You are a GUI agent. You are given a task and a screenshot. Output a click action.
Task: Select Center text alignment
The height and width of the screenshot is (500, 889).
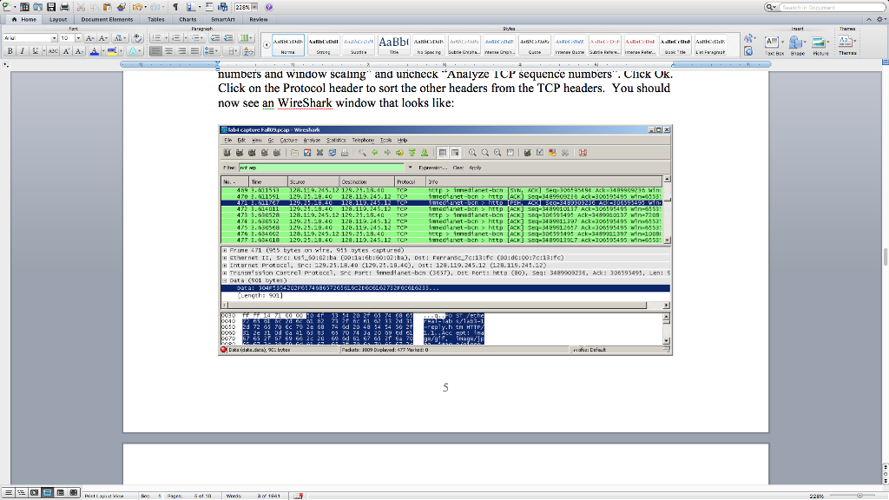(169, 51)
